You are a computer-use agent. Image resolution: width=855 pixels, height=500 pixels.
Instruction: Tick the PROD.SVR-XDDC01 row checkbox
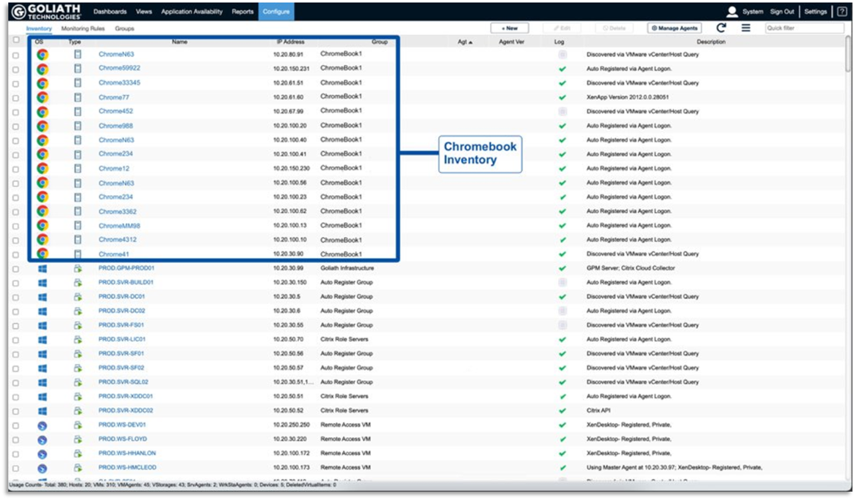click(x=16, y=397)
